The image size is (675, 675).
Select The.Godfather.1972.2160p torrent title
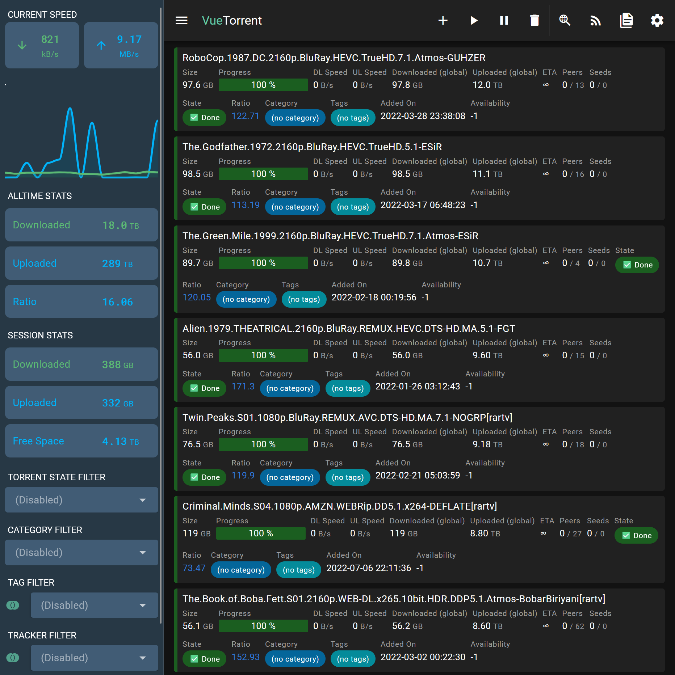pyautogui.click(x=312, y=147)
